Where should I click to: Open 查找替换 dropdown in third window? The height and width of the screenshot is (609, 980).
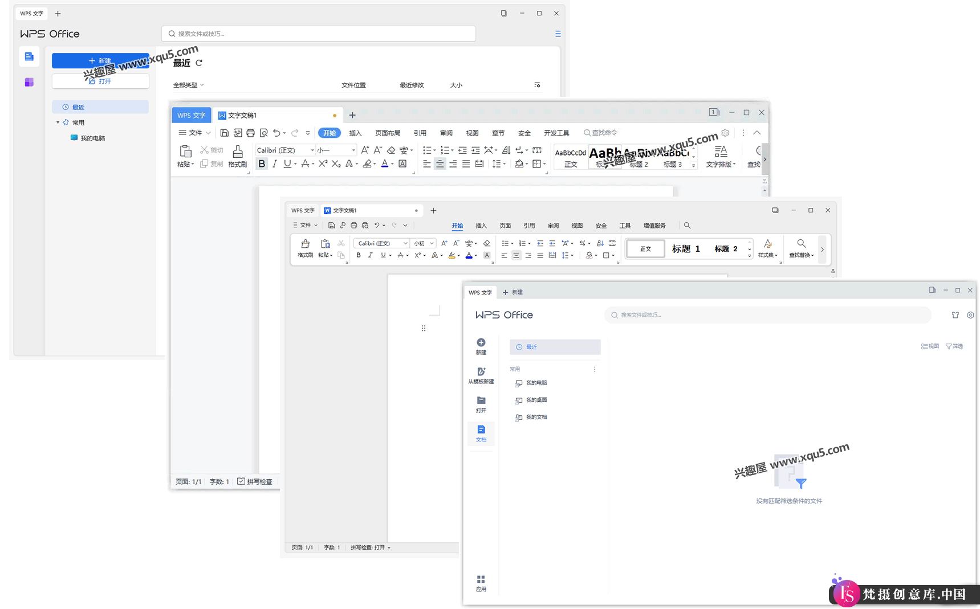tap(801, 248)
